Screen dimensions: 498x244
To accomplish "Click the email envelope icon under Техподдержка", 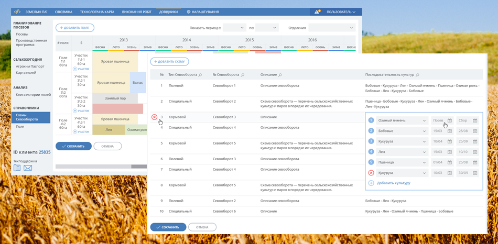I will coord(28,168).
